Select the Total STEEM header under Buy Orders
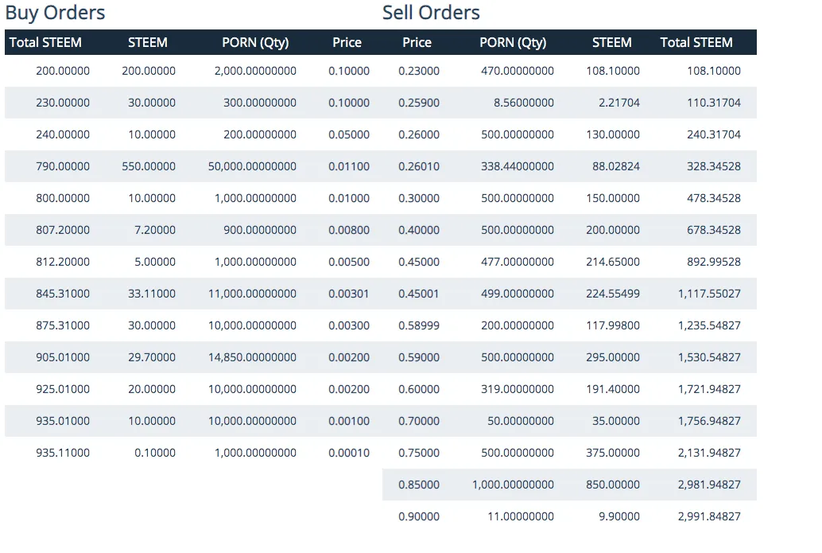The image size is (822, 553). (45, 42)
